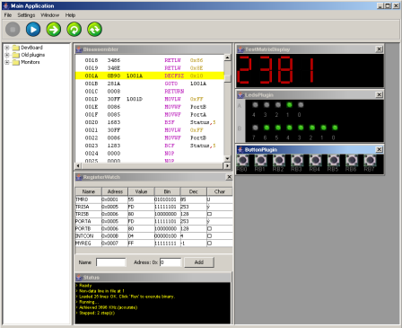Select the INTCON register row
The image size is (402, 328).
(153, 236)
